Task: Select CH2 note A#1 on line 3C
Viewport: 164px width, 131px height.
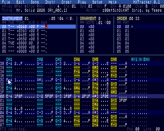Action: click(40, 80)
